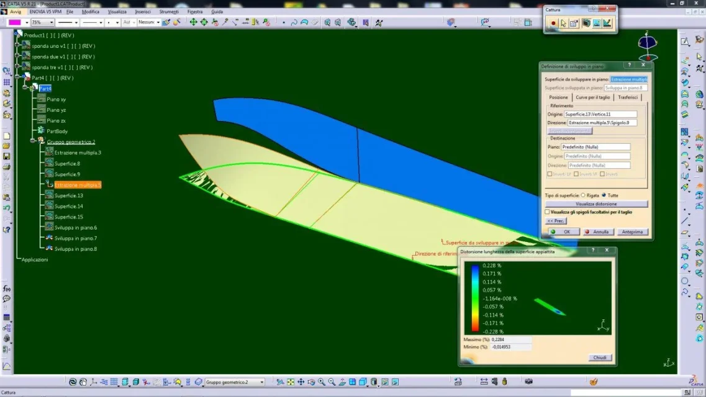Open the Strumenti menu

click(168, 12)
